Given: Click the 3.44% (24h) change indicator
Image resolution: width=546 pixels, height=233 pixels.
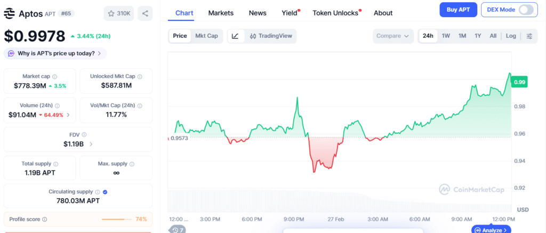Looking at the screenshot, I should click(x=91, y=36).
